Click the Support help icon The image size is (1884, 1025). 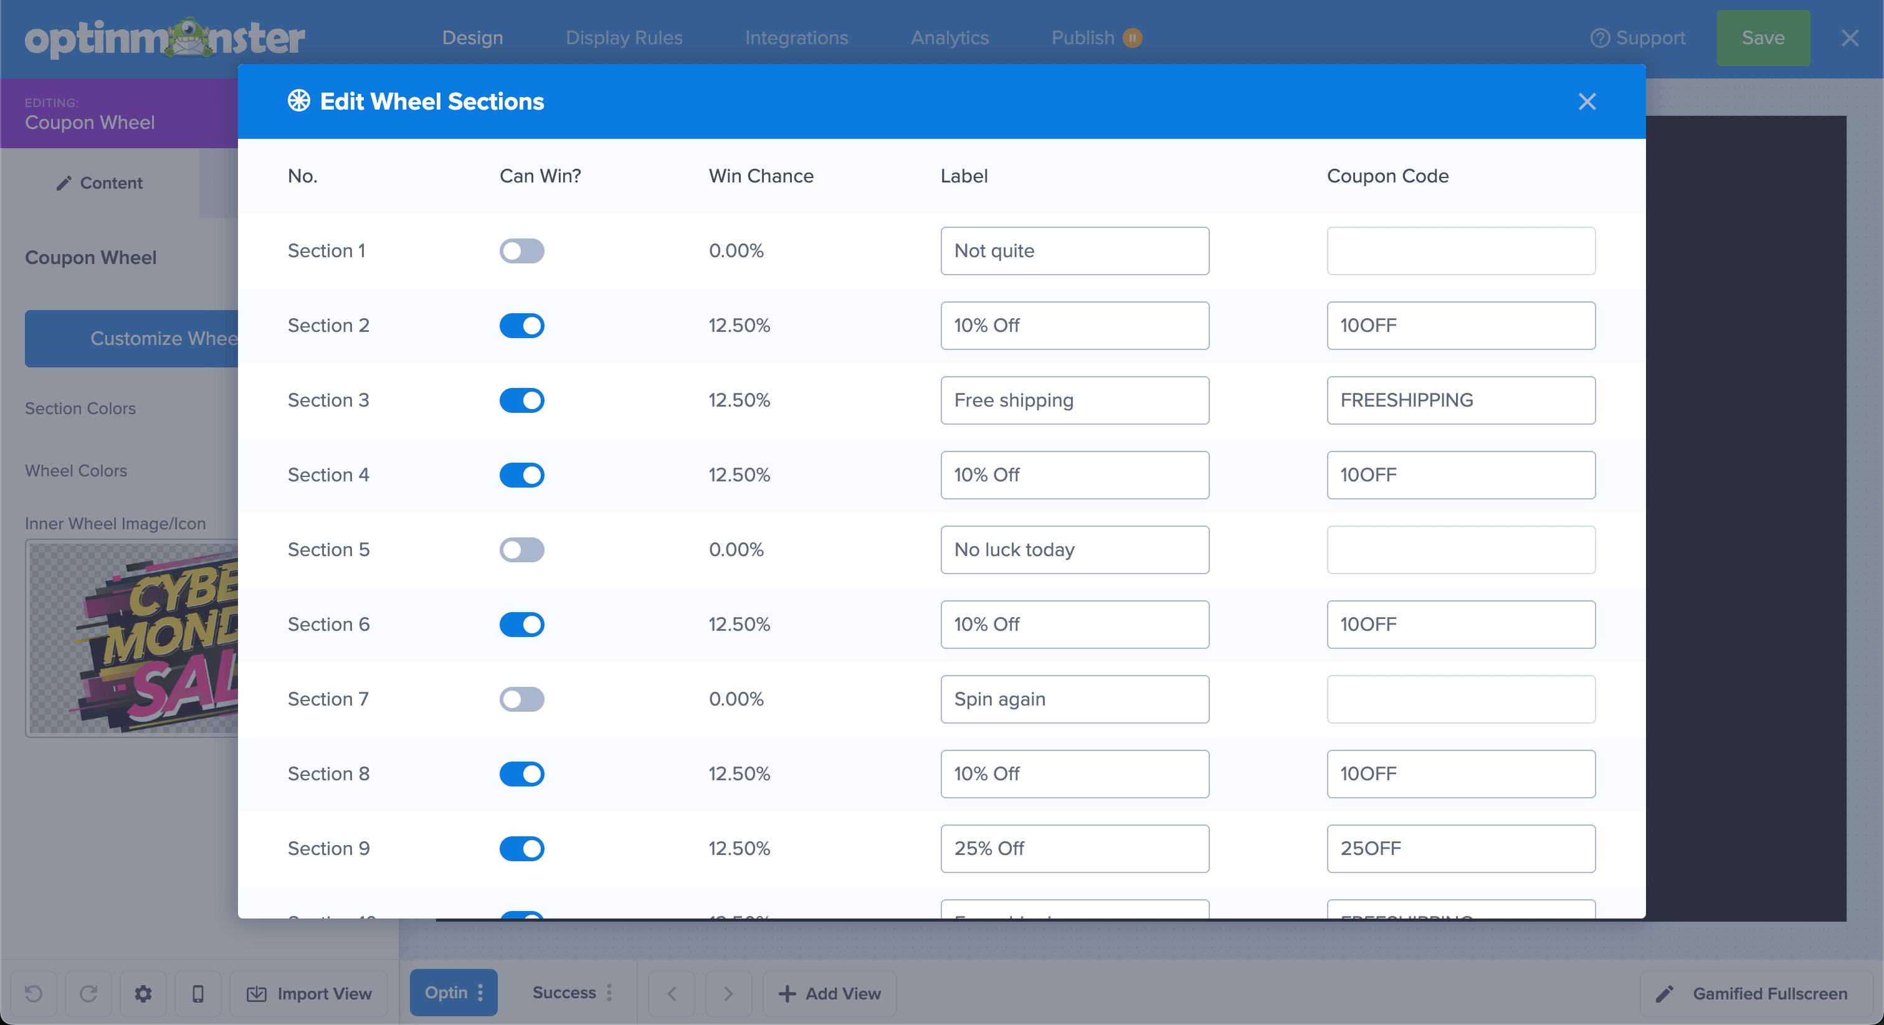(x=1599, y=38)
